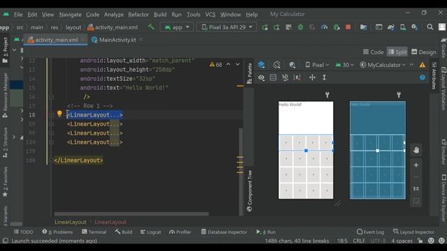Open the Pixel 3a API 29 device dropdown

point(227,27)
